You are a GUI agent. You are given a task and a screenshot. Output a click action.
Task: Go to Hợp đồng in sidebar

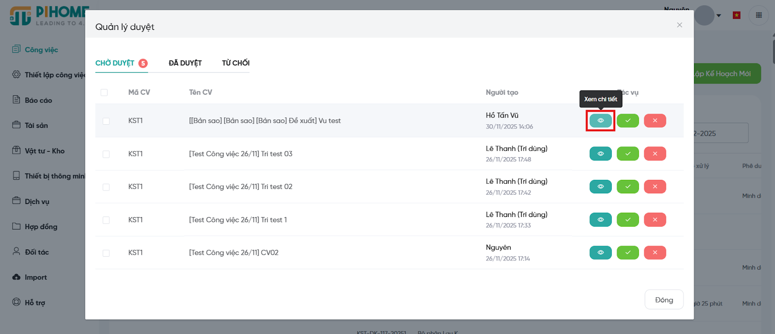point(41,227)
